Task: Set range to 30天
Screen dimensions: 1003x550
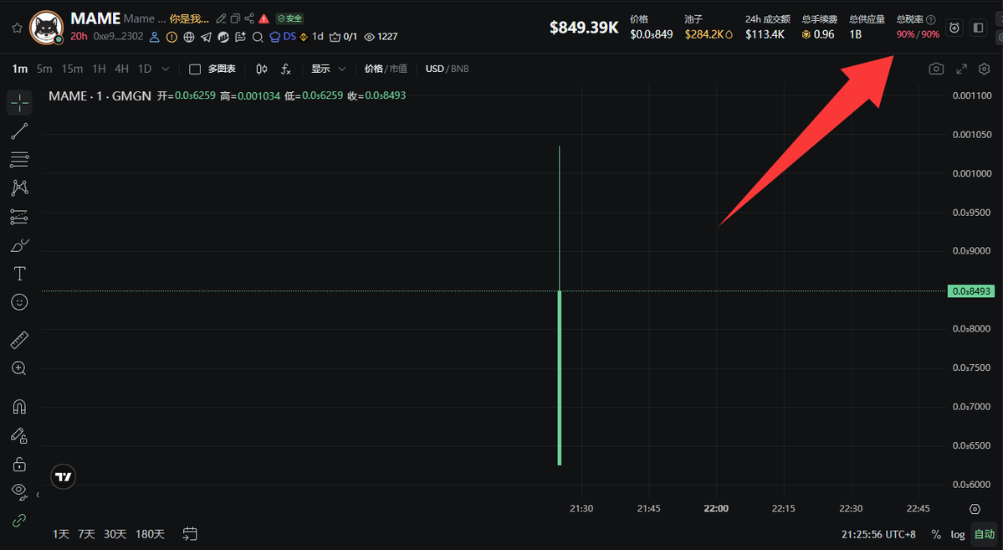Action: (115, 534)
